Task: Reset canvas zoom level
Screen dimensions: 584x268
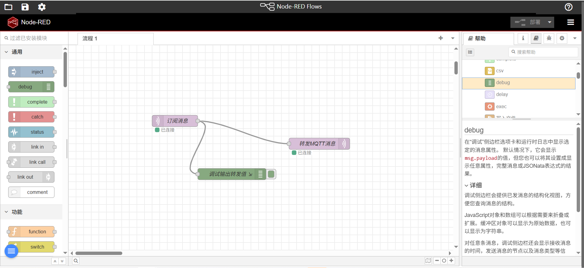Action: [x=444, y=261]
